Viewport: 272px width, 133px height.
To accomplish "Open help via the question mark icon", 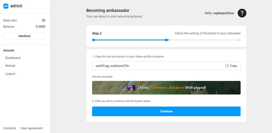I will point(242,13).
